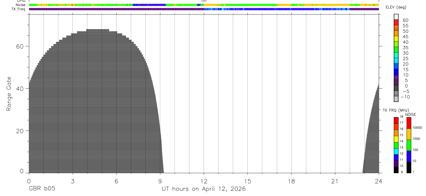
Task: Click the 6 hour tick on time axis
Action: tap(116, 181)
